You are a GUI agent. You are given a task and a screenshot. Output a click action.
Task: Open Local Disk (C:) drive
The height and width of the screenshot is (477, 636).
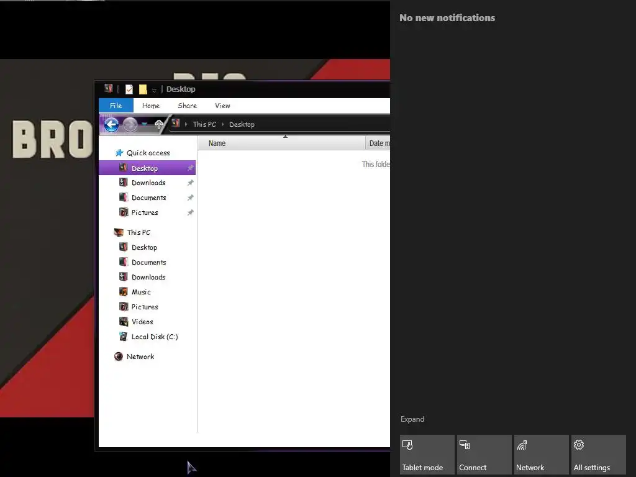tap(155, 337)
